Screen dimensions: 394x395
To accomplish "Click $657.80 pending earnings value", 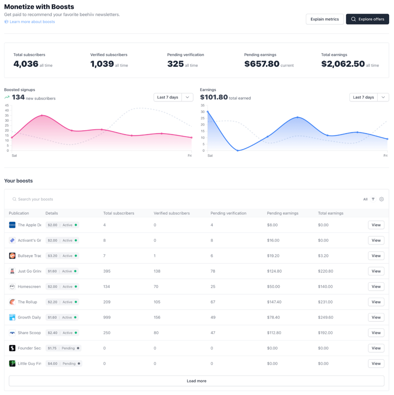I will click(x=262, y=64).
